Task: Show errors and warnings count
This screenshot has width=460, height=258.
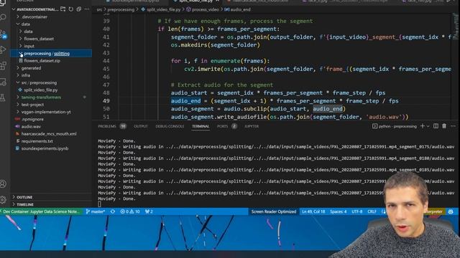Action: pos(130,211)
